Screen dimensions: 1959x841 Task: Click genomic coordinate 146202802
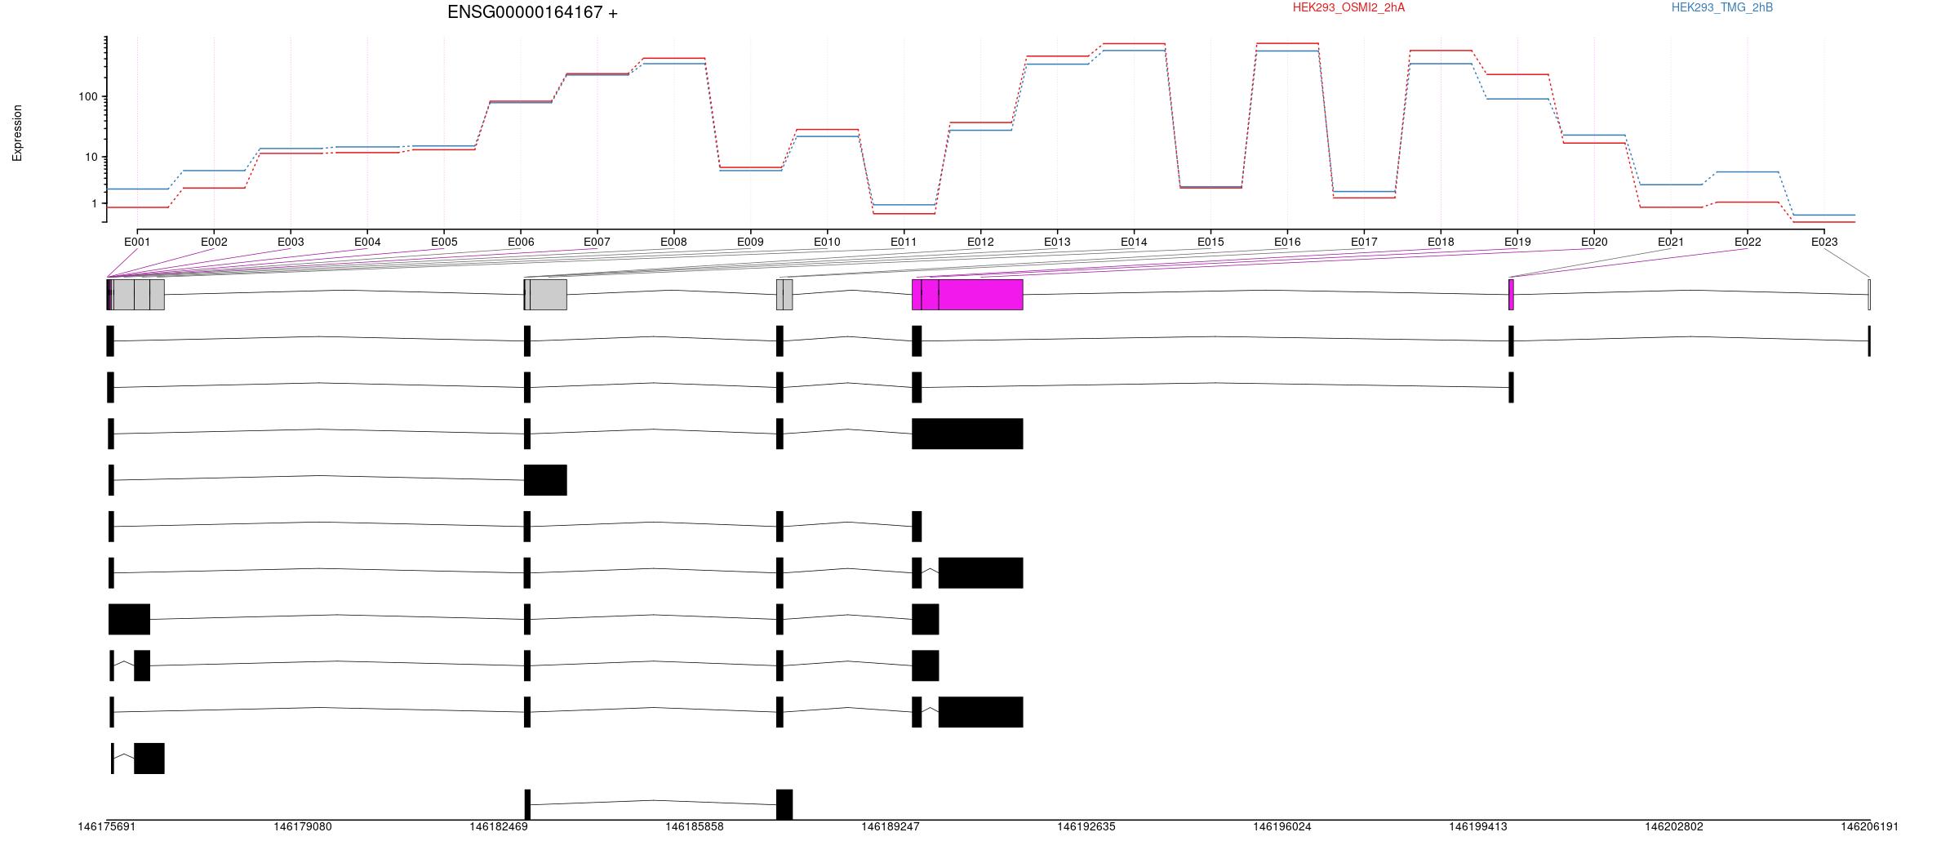coord(1674,827)
